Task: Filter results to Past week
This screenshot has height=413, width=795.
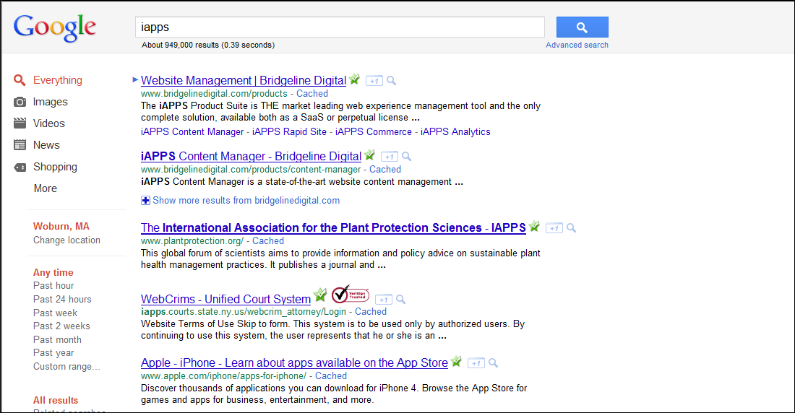Action: coord(55,313)
